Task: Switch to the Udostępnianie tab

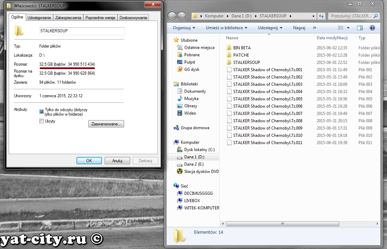Action: point(39,18)
